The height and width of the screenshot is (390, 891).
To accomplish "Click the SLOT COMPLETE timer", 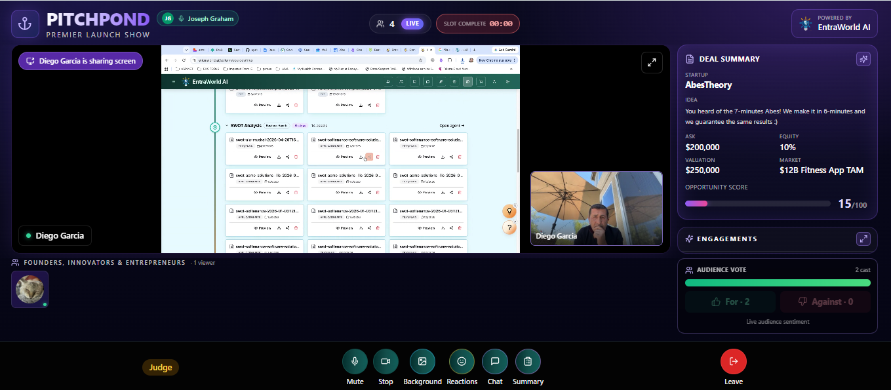I will 478,24.
